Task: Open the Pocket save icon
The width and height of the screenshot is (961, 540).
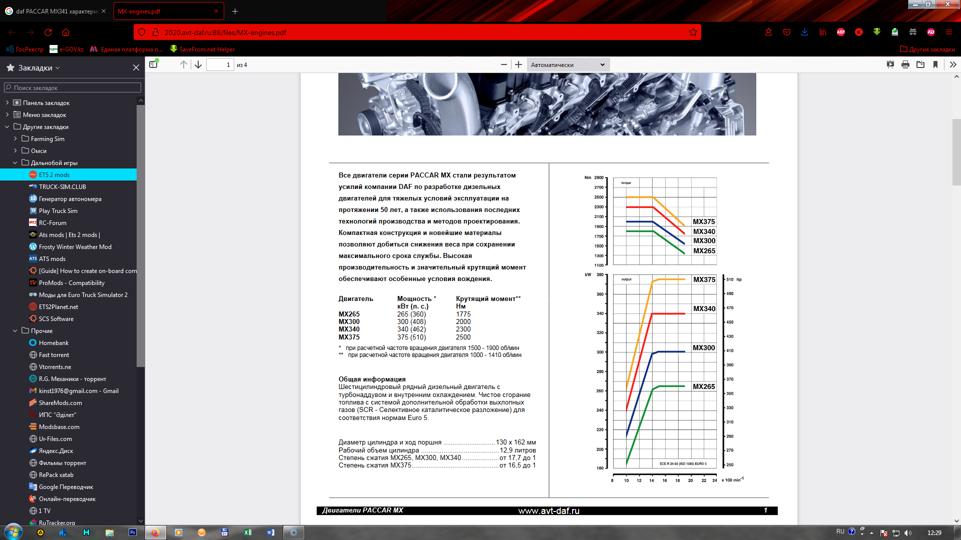Action: tap(787, 32)
